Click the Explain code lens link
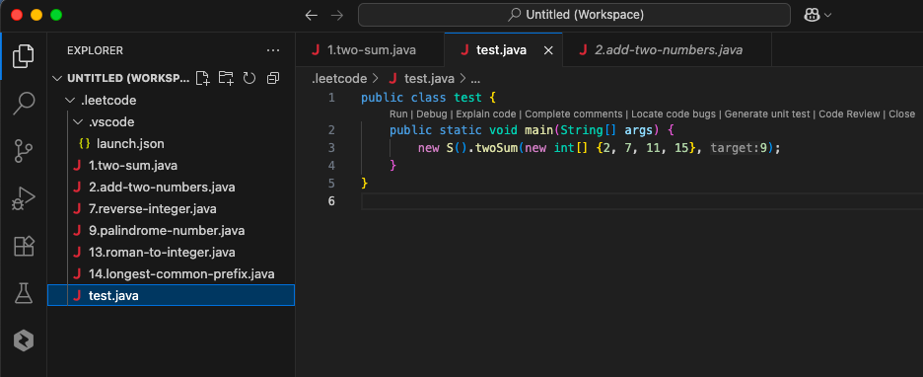Screen dimensions: 923x377 point(485,114)
